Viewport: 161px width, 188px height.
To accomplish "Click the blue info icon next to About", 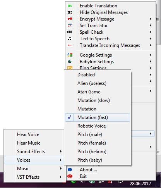I will [70, 170].
